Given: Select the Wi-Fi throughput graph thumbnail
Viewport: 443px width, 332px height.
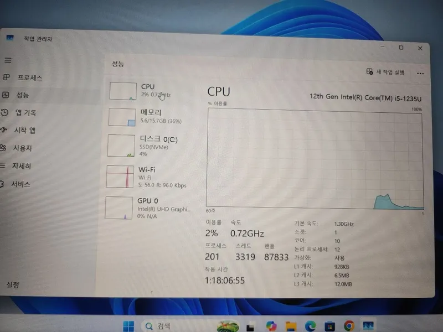Looking at the screenshot, I should 120,177.
